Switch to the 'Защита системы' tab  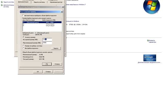point(39,2)
